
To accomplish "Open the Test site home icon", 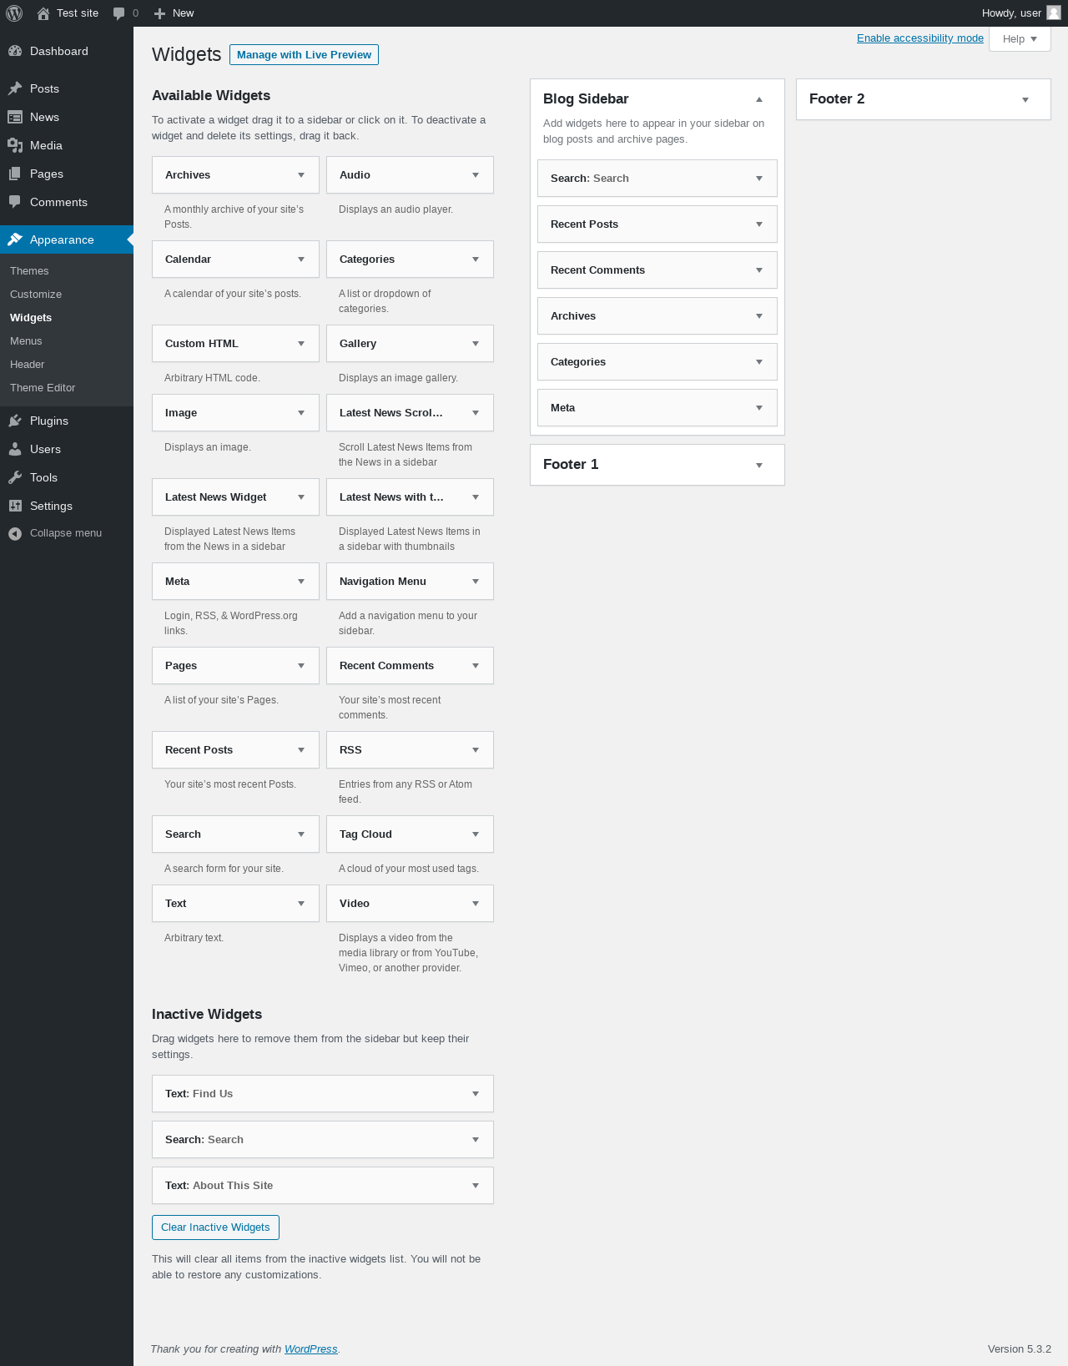I will coord(43,13).
